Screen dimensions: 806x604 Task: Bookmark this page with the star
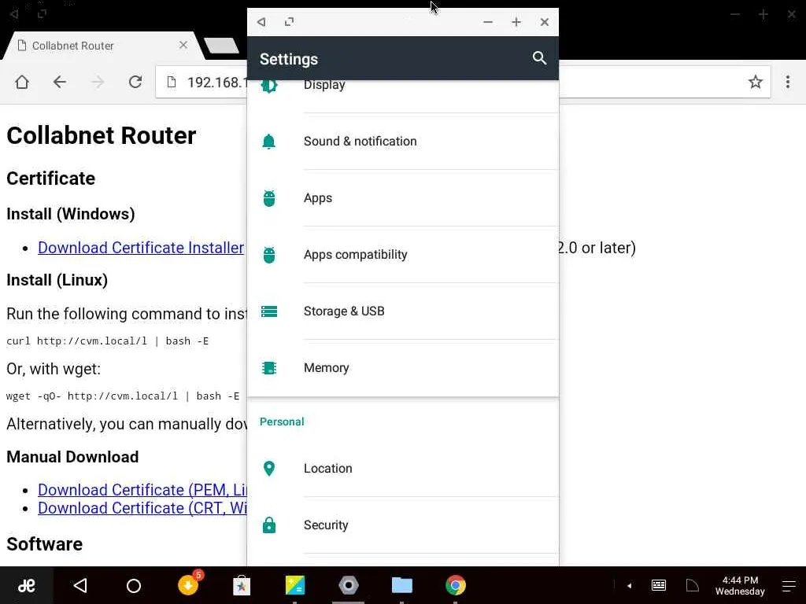click(755, 82)
